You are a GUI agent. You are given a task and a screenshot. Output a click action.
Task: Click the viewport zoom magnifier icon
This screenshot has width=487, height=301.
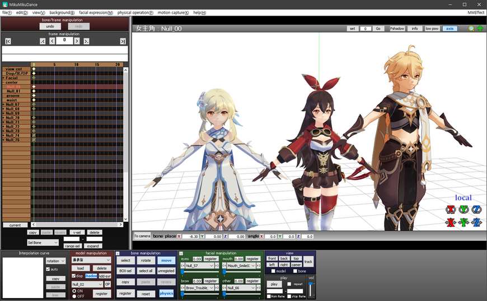[x=471, y=28]
